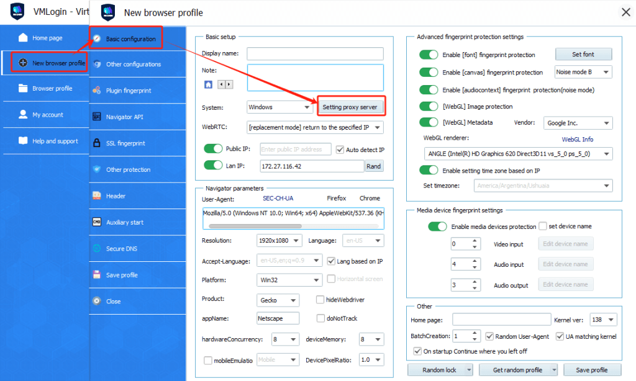Open the WebGL Info link
636x381 pixels.
point(577,139)
